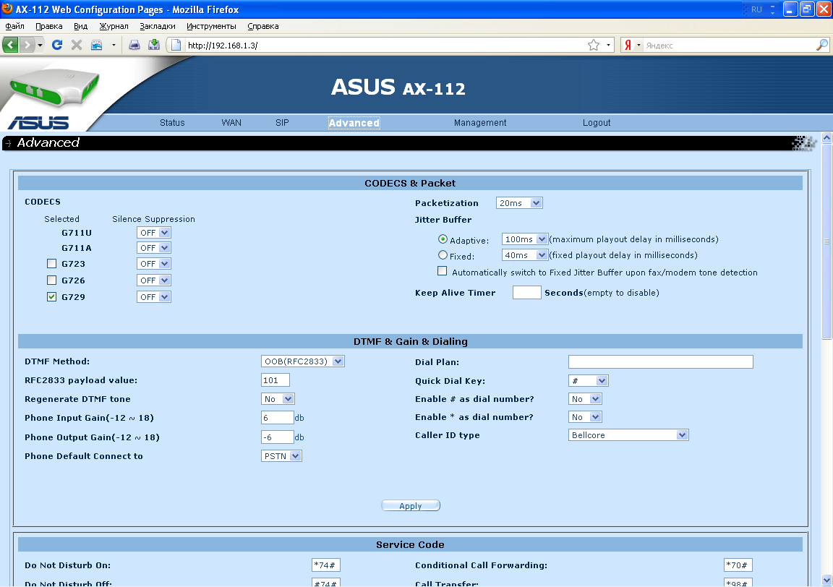The width and height of the screenshot is (833, 587).
Task: Click the Apply button
Action: (x=411, y=506)
